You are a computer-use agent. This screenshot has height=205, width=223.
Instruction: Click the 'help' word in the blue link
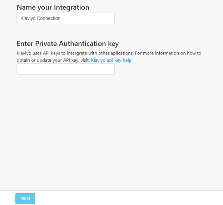point(127,60)
